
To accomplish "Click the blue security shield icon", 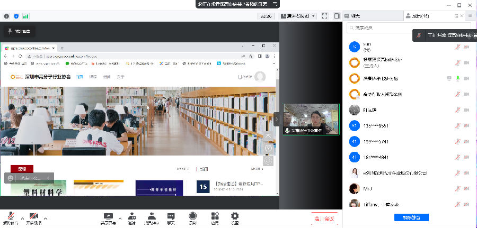I will pyautogui.click(x=16, y=16).
